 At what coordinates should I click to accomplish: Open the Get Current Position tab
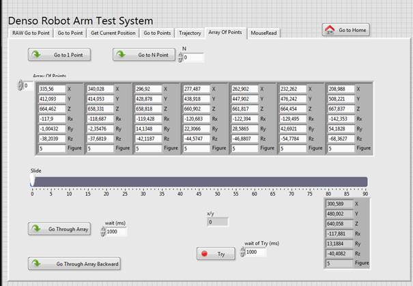(x=113, y=33)
